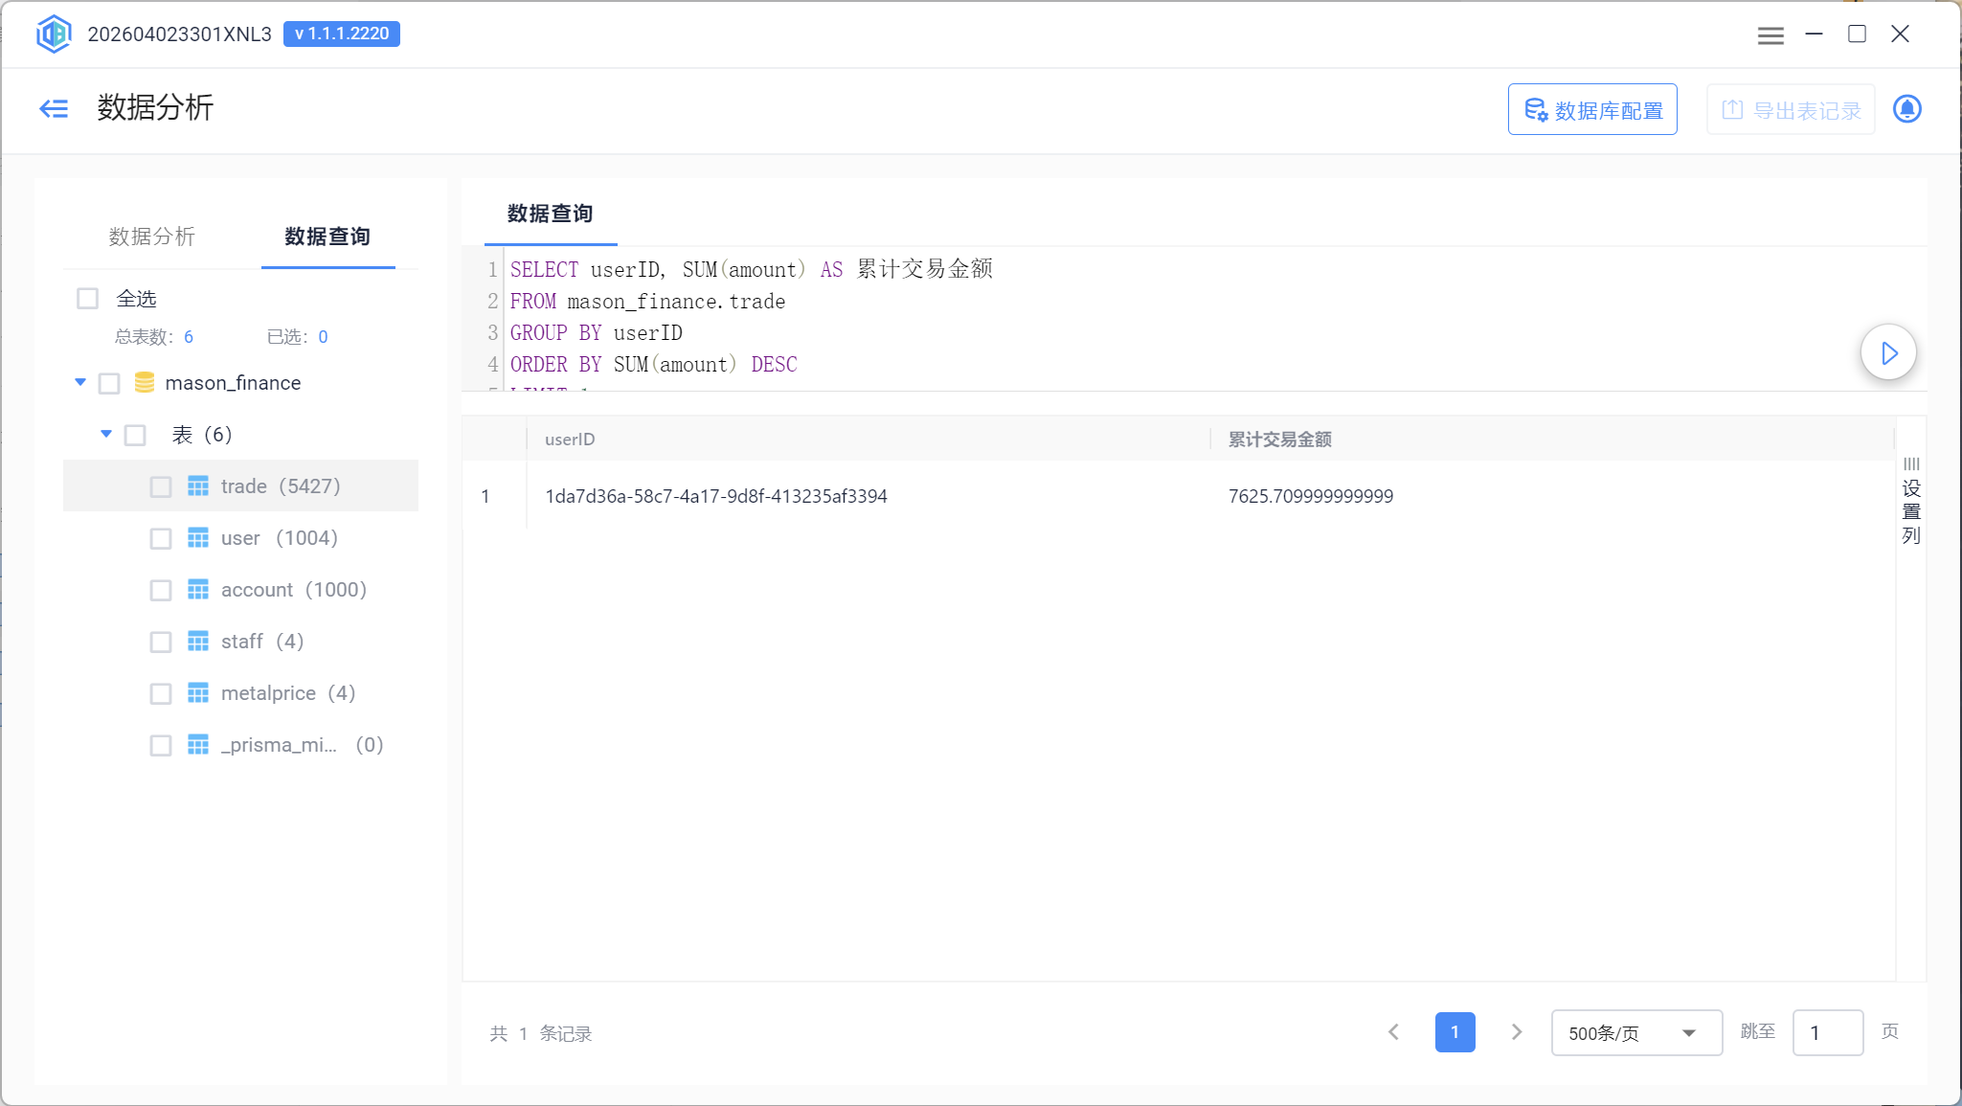
Task: Click the mason_finance database icon
Action: tap(145, 383)
